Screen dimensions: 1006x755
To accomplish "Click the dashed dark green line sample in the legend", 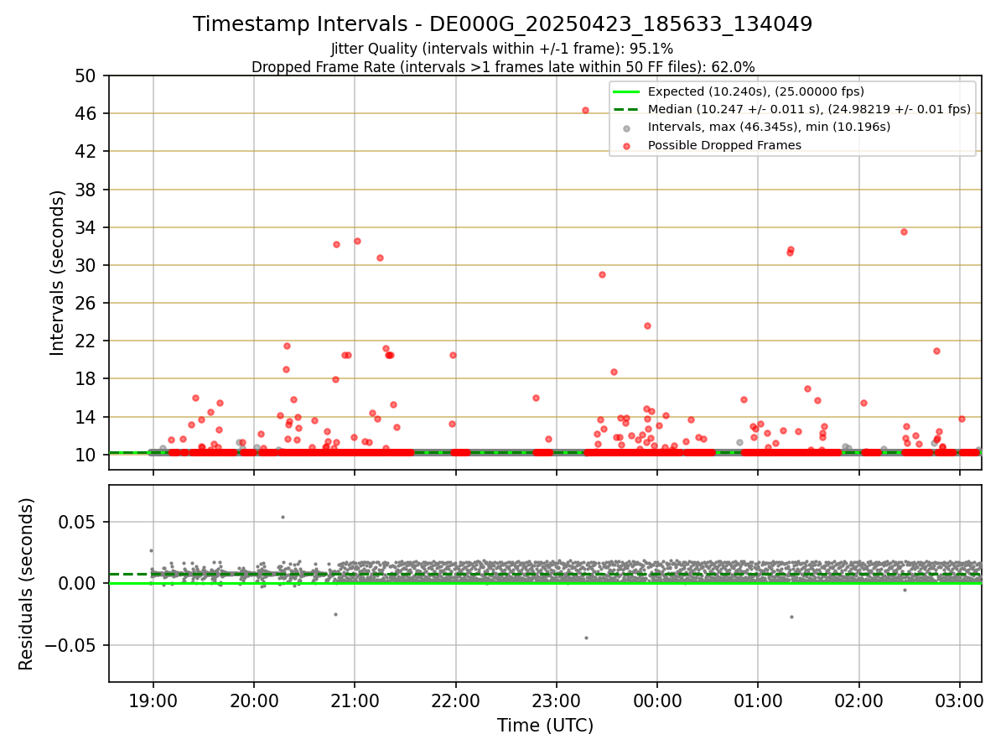I will (x=626, y=109).
